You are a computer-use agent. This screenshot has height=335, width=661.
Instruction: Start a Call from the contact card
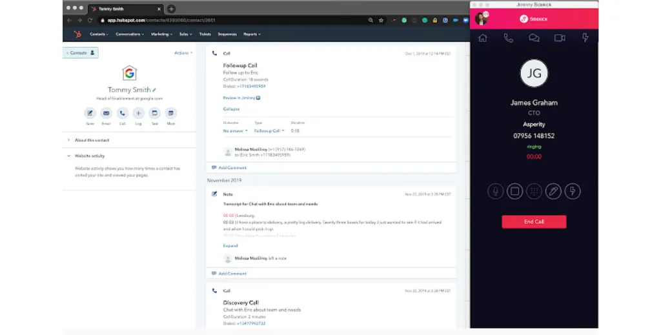tap(122, 113)
